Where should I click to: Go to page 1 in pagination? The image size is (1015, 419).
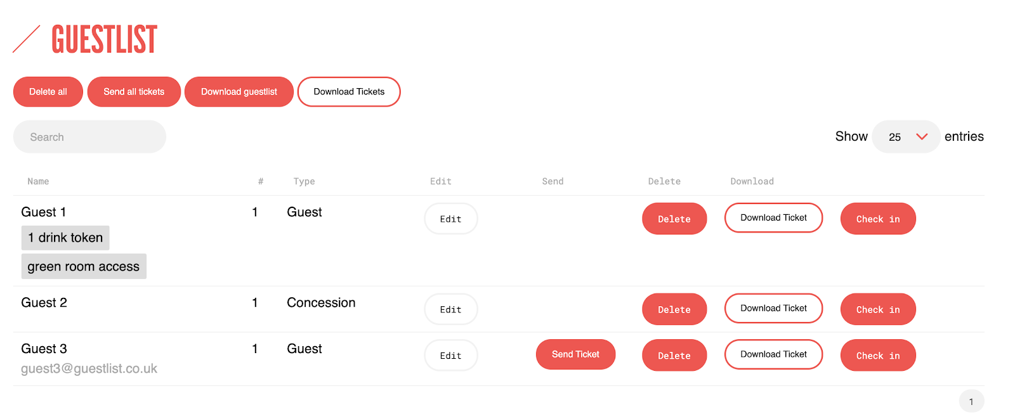tap(971, 401)
